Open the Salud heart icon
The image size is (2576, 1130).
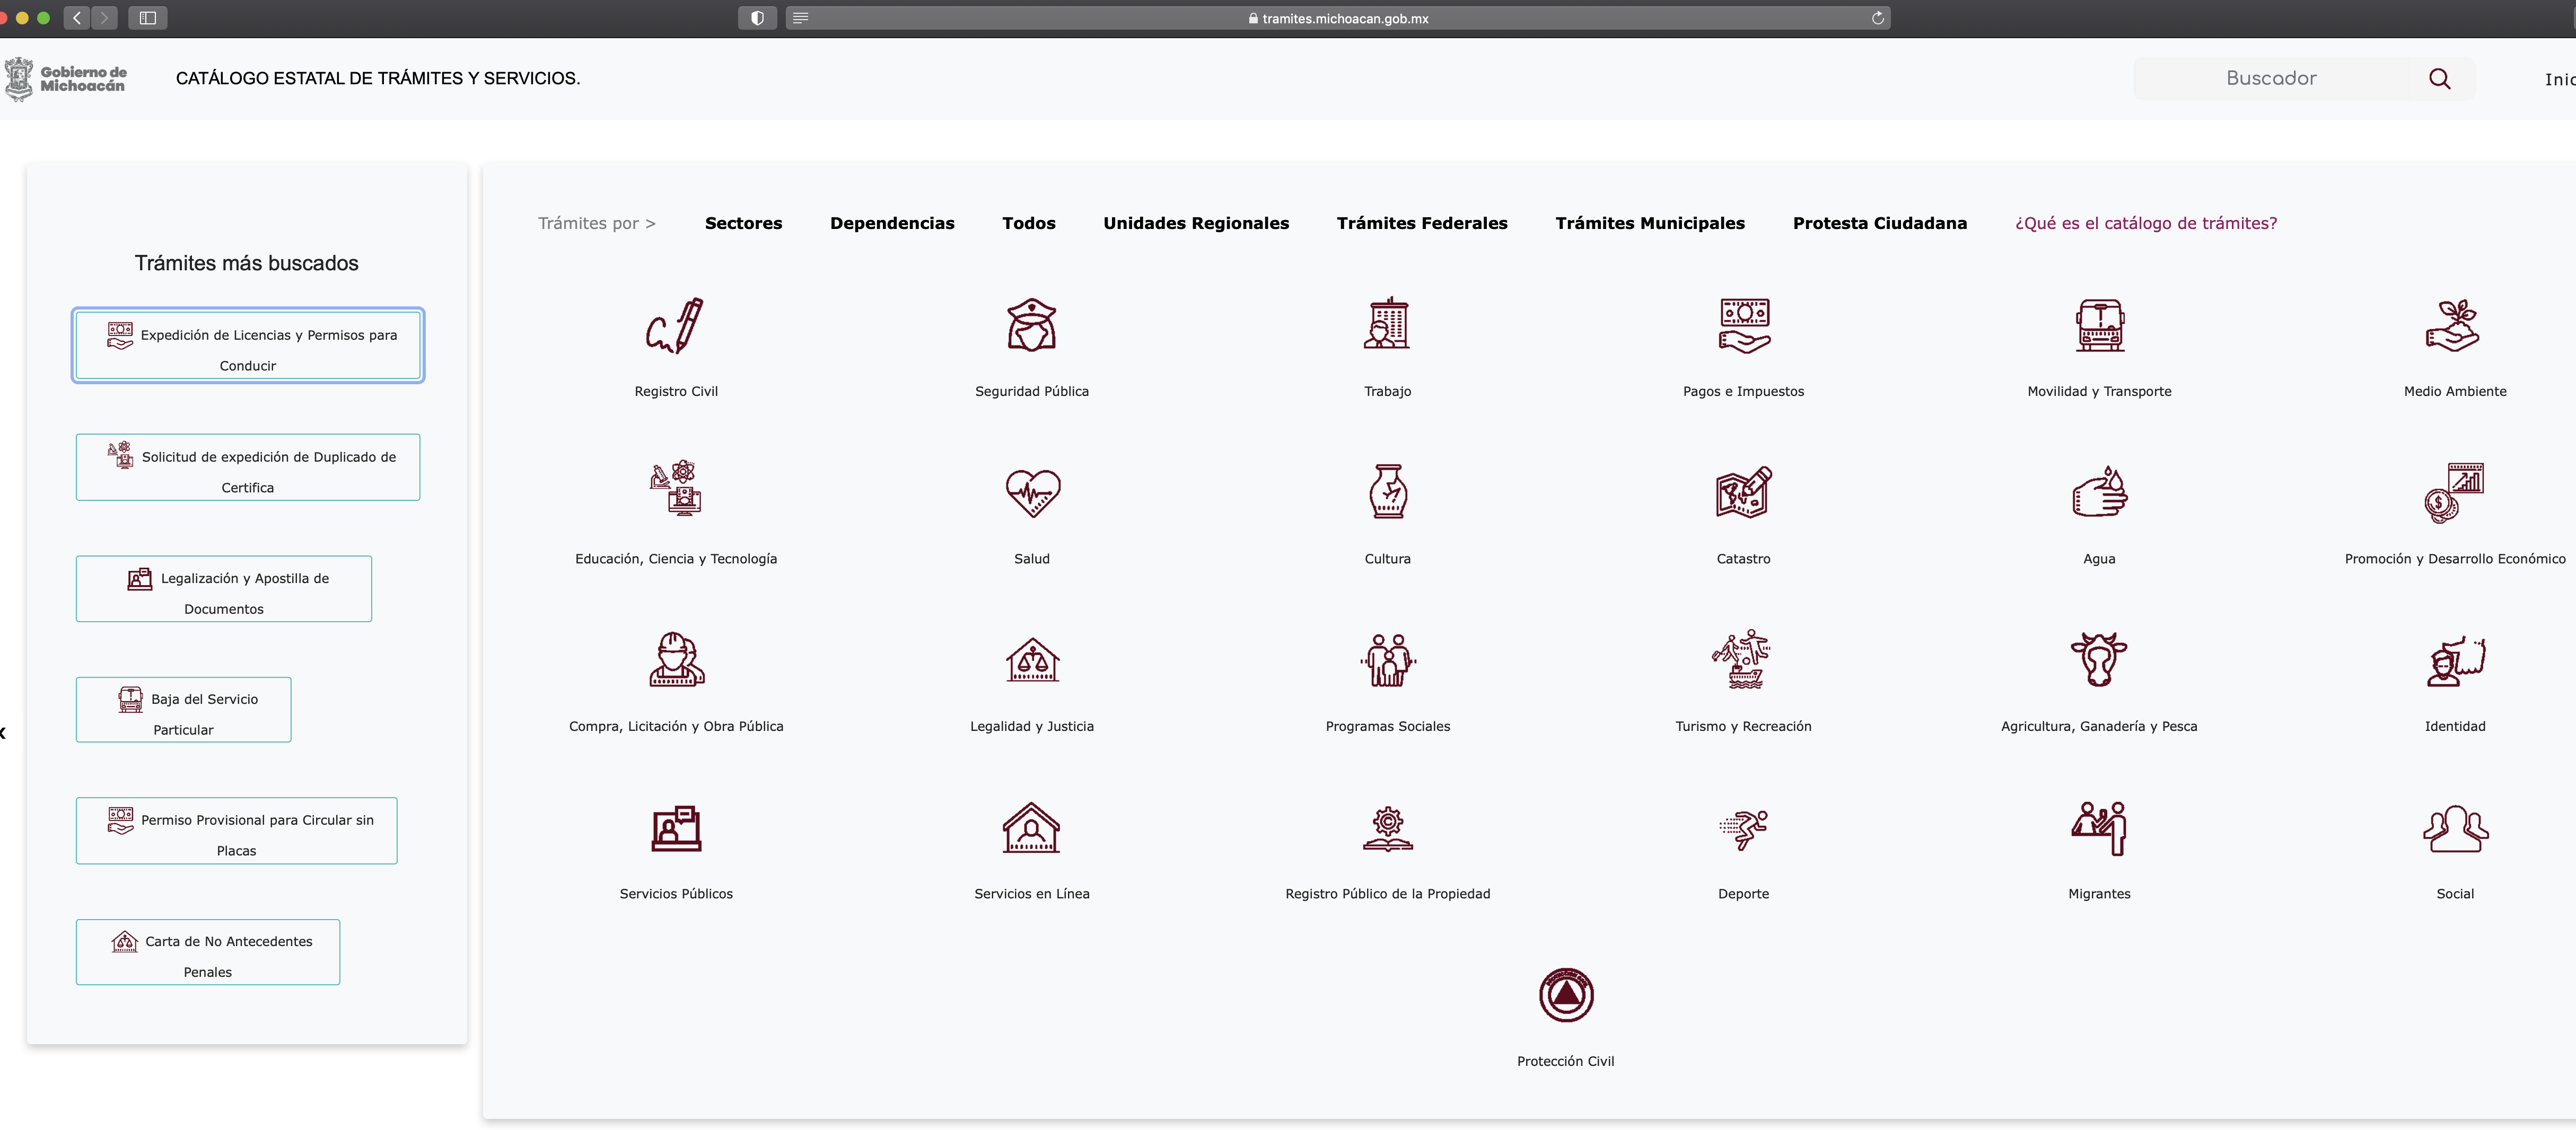pyautogui.click(x=1032, y=492)
